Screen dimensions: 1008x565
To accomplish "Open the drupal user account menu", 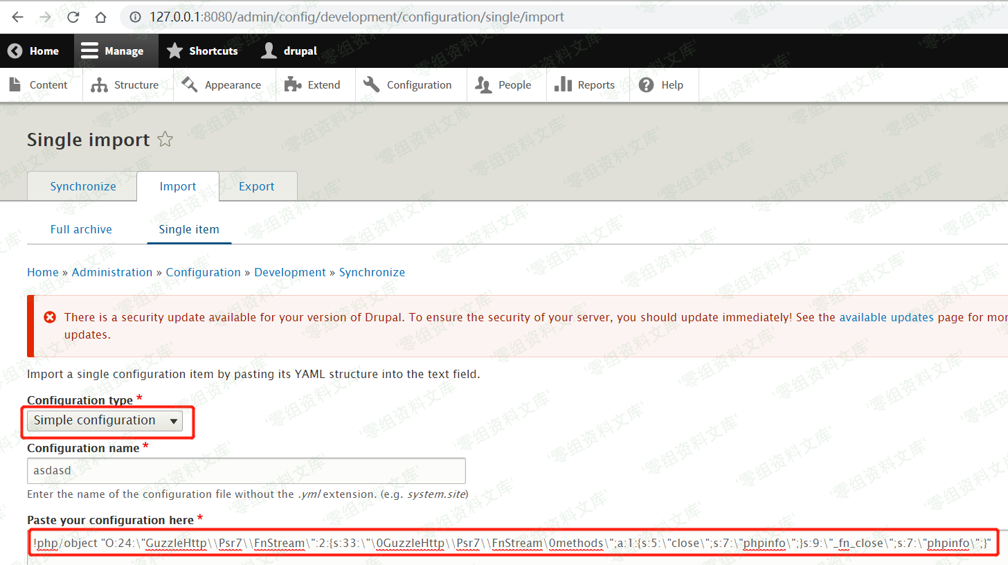I will (289, 51).
